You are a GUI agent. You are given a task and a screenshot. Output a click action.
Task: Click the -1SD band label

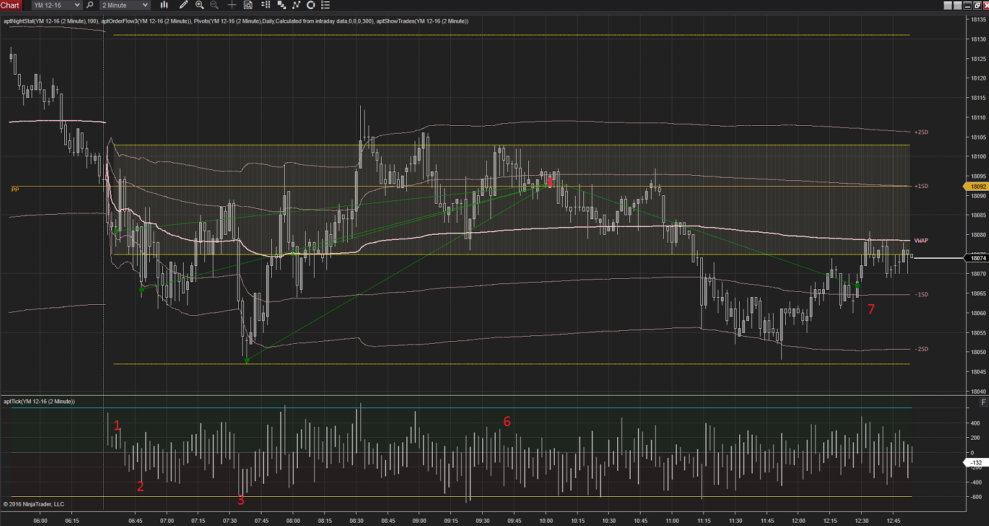[921, 294]
